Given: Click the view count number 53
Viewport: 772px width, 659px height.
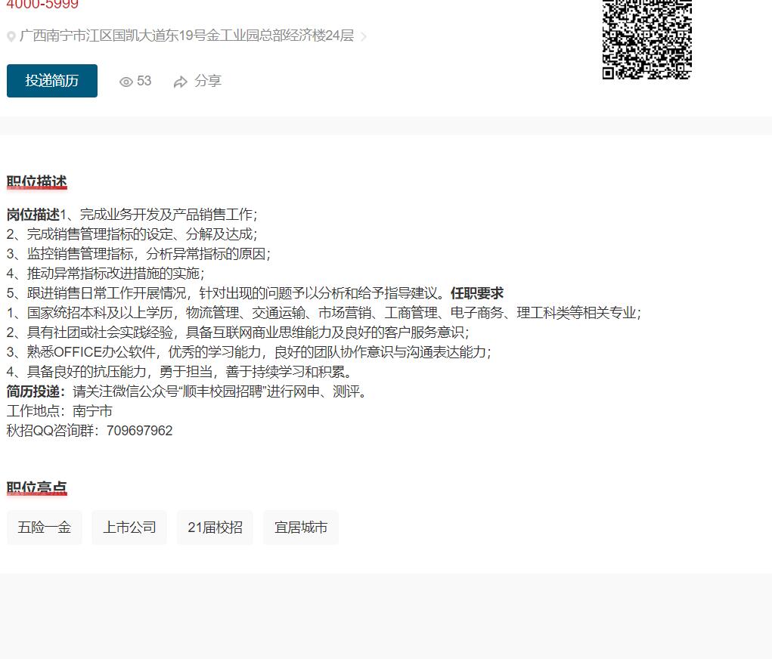Looking at the screenshot, I should coord(144,81).
